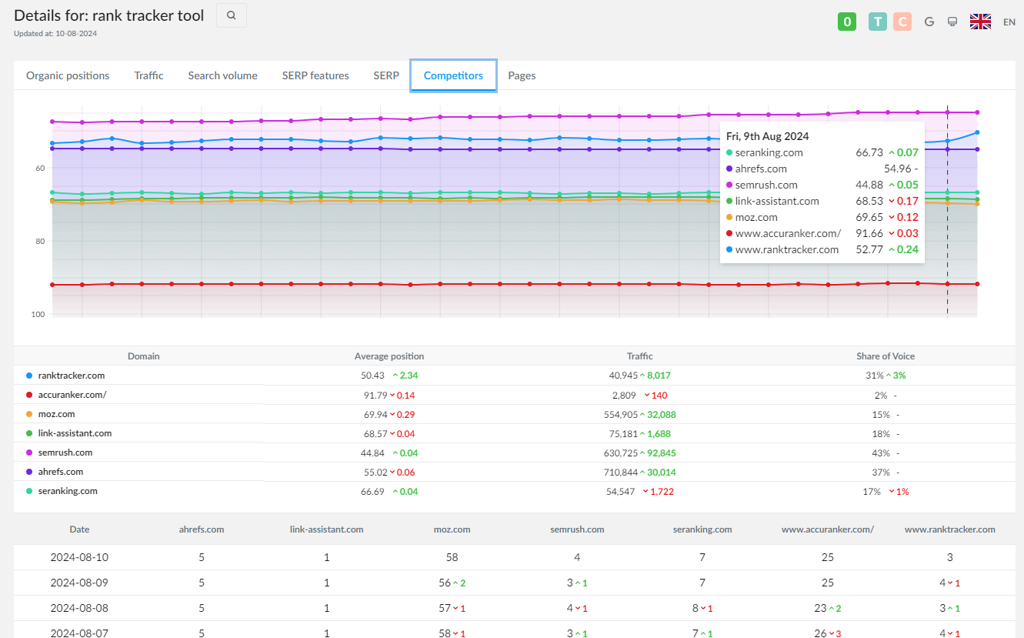
Task: Click the 60 label on the chart's vertical axis
Action: (x=40, y=168)
